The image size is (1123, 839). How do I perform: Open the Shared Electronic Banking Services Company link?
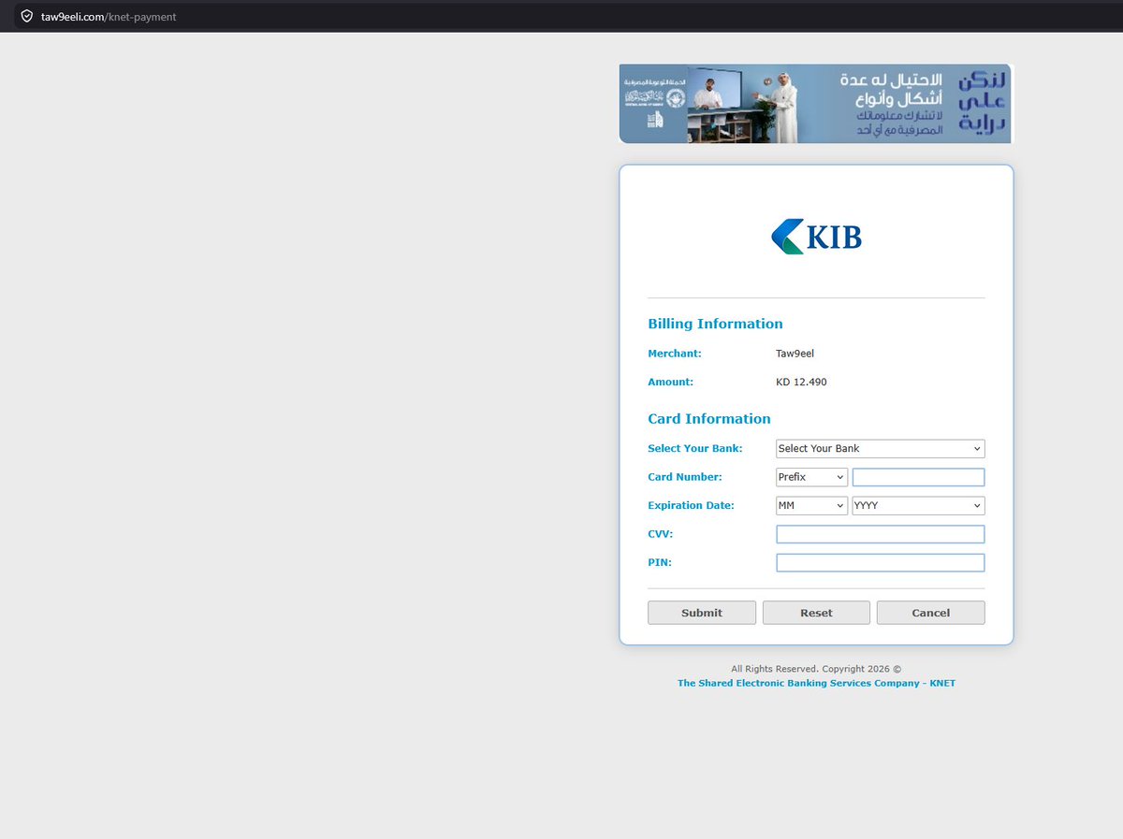pos(816,683)
